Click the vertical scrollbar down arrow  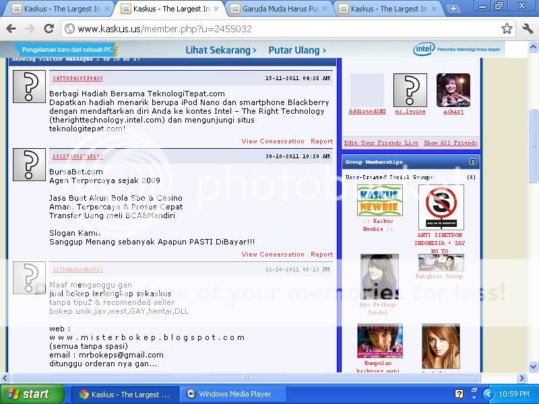(x=533, y=366)
